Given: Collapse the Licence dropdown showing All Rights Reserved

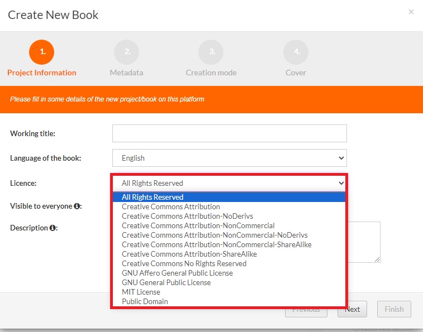Looking at the screenshot, I should [x=229, y=183].
